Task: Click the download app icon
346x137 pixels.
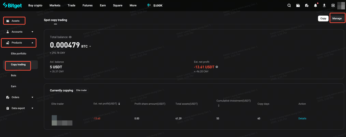Action: pos(324,5)
